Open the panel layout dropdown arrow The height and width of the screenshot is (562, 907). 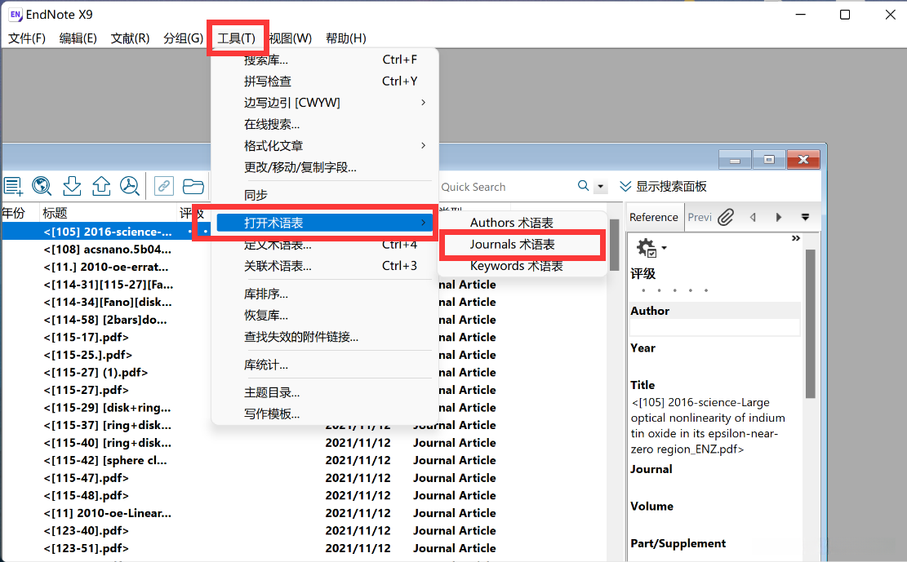click(805, 218)
